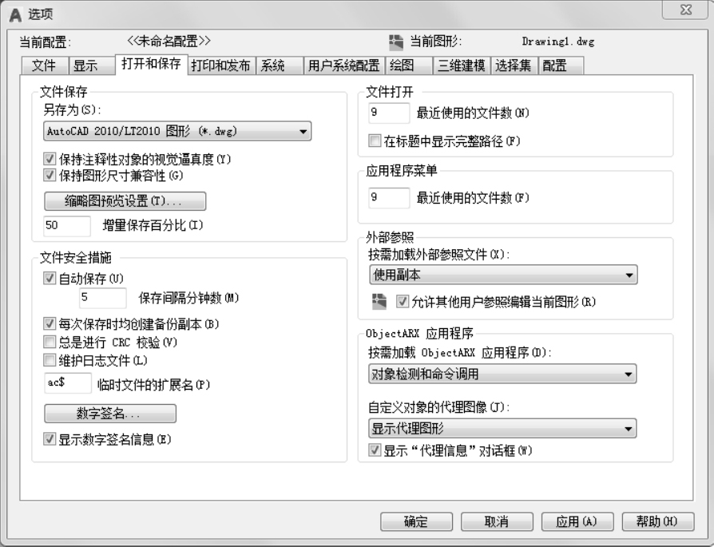Open the 打印和发布 tab
The width and height of the screenshot is (714, 547).
pos(221,65)
